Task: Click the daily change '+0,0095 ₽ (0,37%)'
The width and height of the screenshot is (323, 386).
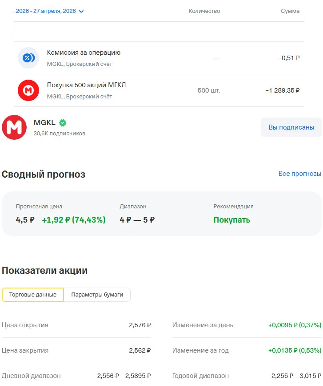Action: tap(295, 325)
